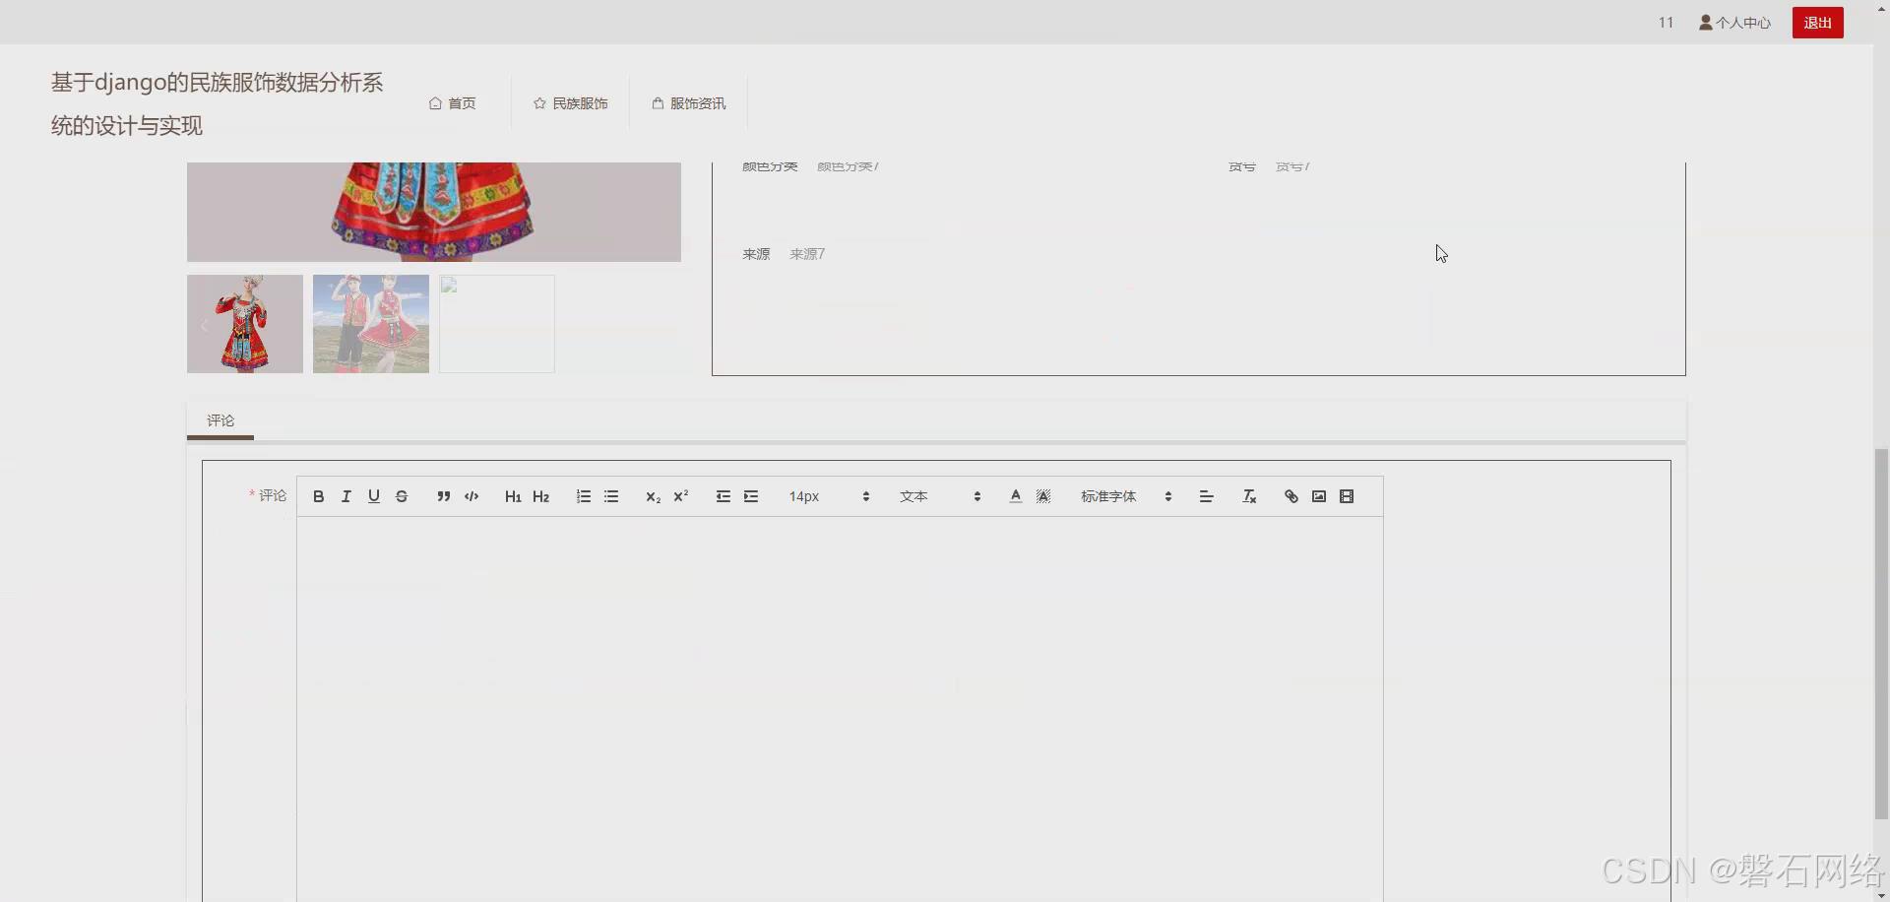The image size is (1890, 902).
Task: Insert a code block in the comment
Action: pos(472,496)
